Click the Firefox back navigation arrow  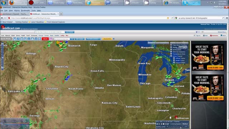point(2,18)
